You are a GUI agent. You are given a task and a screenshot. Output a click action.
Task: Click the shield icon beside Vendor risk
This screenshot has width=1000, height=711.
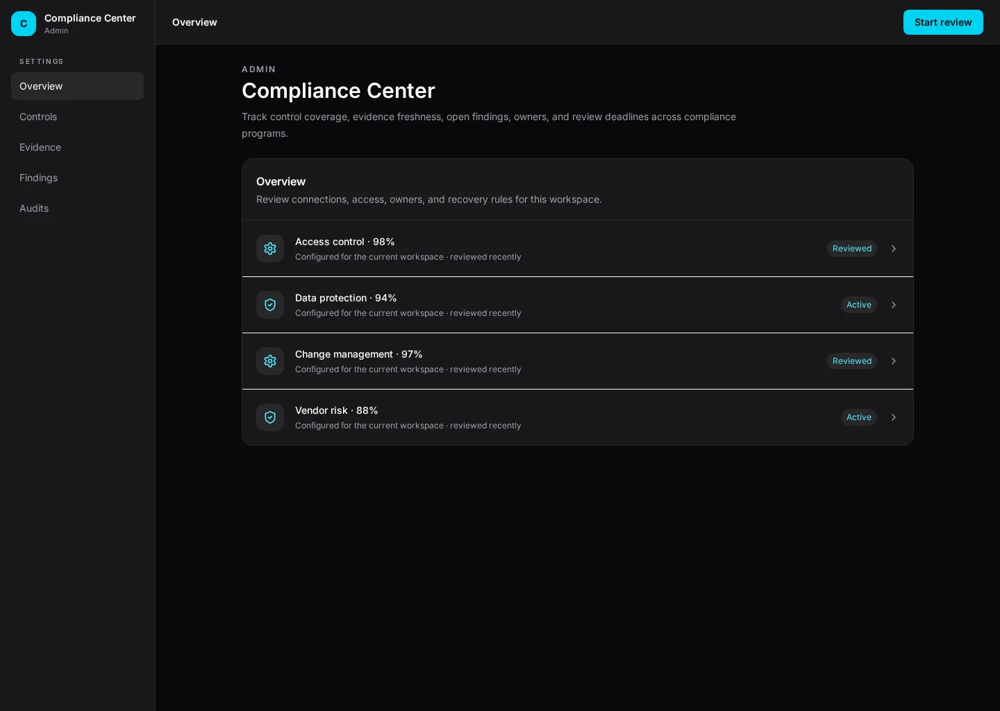(270, 417)
